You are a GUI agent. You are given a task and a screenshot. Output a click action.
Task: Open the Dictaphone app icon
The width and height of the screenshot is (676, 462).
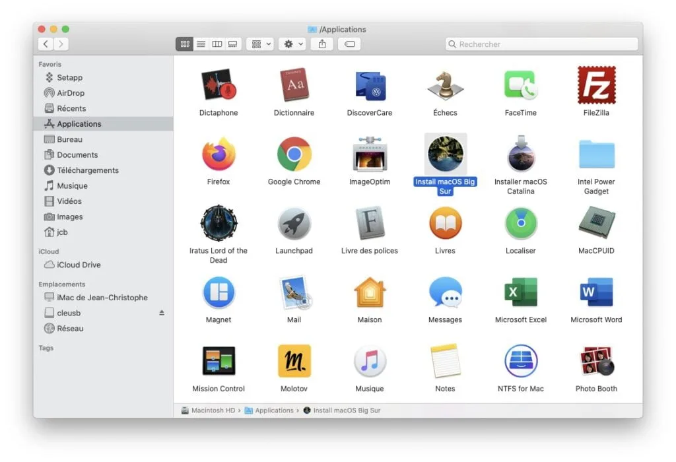pos(219,85)
